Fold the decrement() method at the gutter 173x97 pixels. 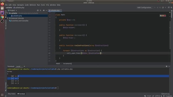[x=55, y=35]
